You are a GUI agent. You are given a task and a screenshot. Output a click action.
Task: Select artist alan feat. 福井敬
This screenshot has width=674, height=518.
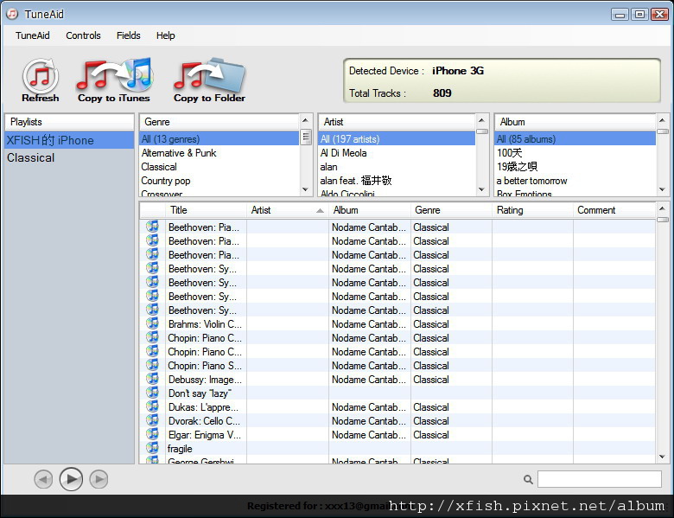pyautogui.click(x=397, y=181)
